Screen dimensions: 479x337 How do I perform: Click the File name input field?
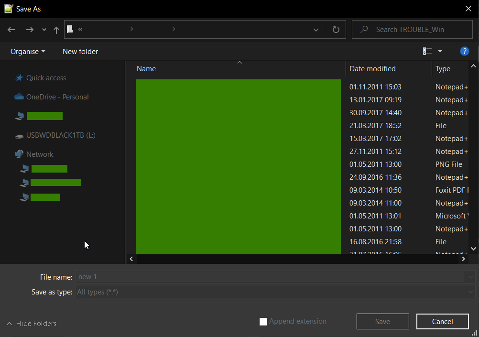point(271,277)
